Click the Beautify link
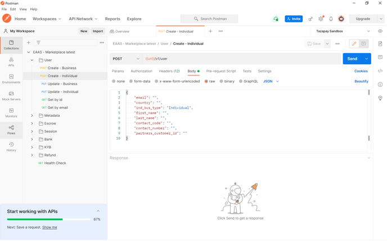The width and height of the screenshot is (387, 241). tap(361, 81)
